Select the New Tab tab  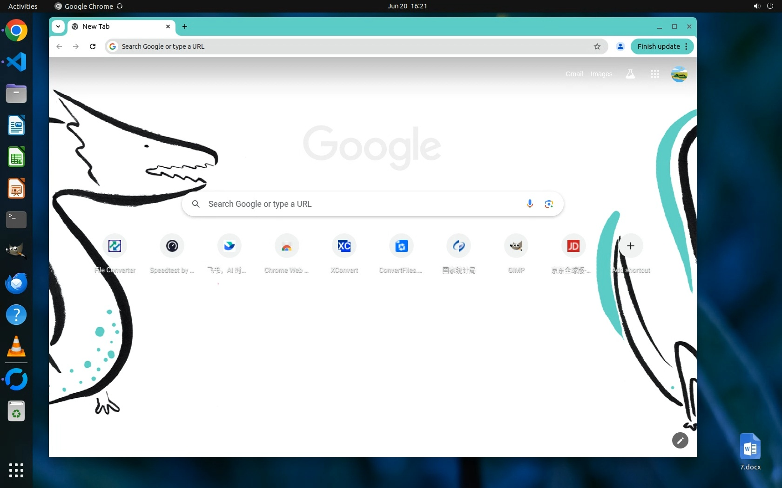116,26
